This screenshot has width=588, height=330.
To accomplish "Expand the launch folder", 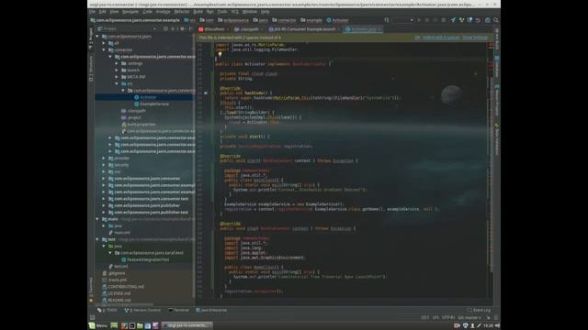I will (x=117, y=71).
